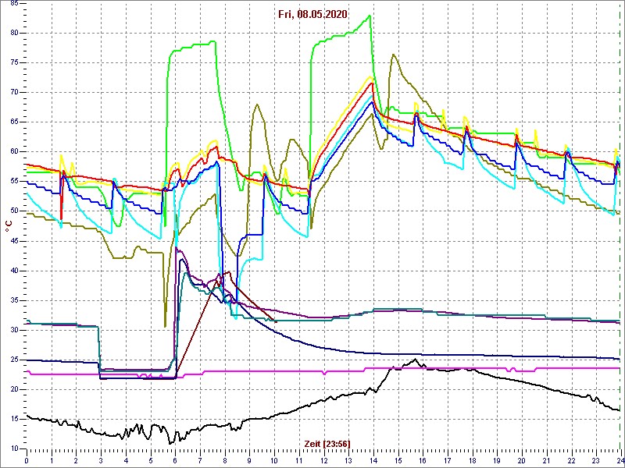
Task: Click hour 14 on the time axis
Action: [373, 460]
